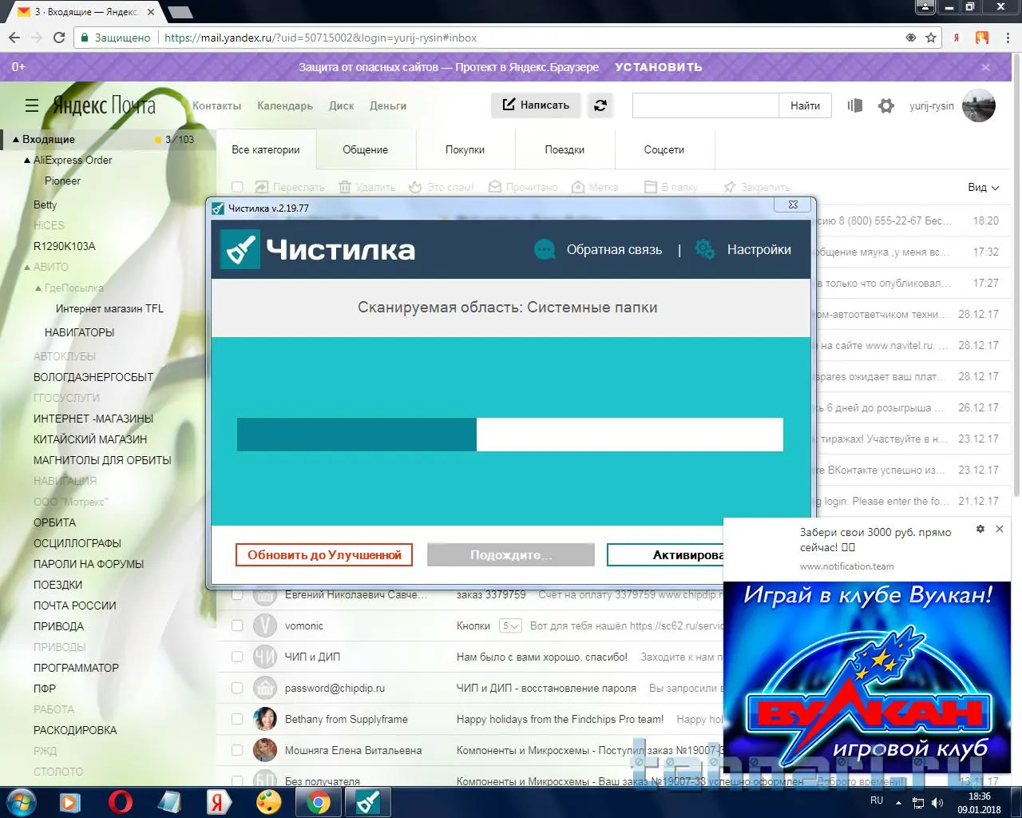Screen dimensions: 1022x818
Task: Click the Настройки gear icon in Чистилка
Action: click(705, 249)
